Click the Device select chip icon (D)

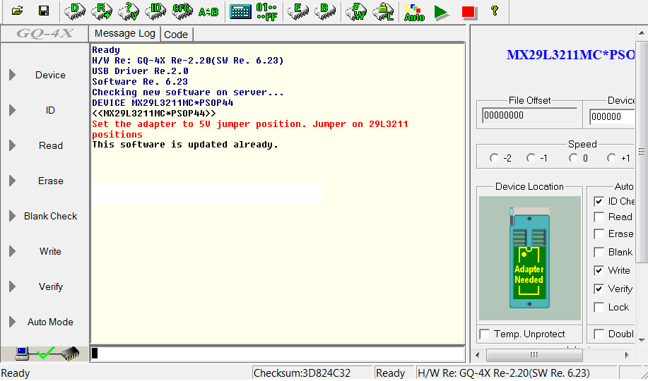75,11
